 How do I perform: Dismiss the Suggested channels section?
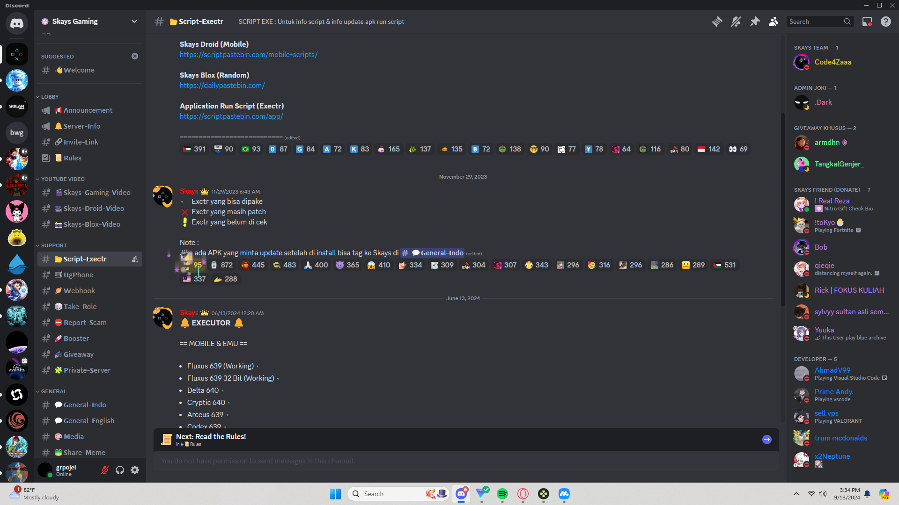pos(135,56)
